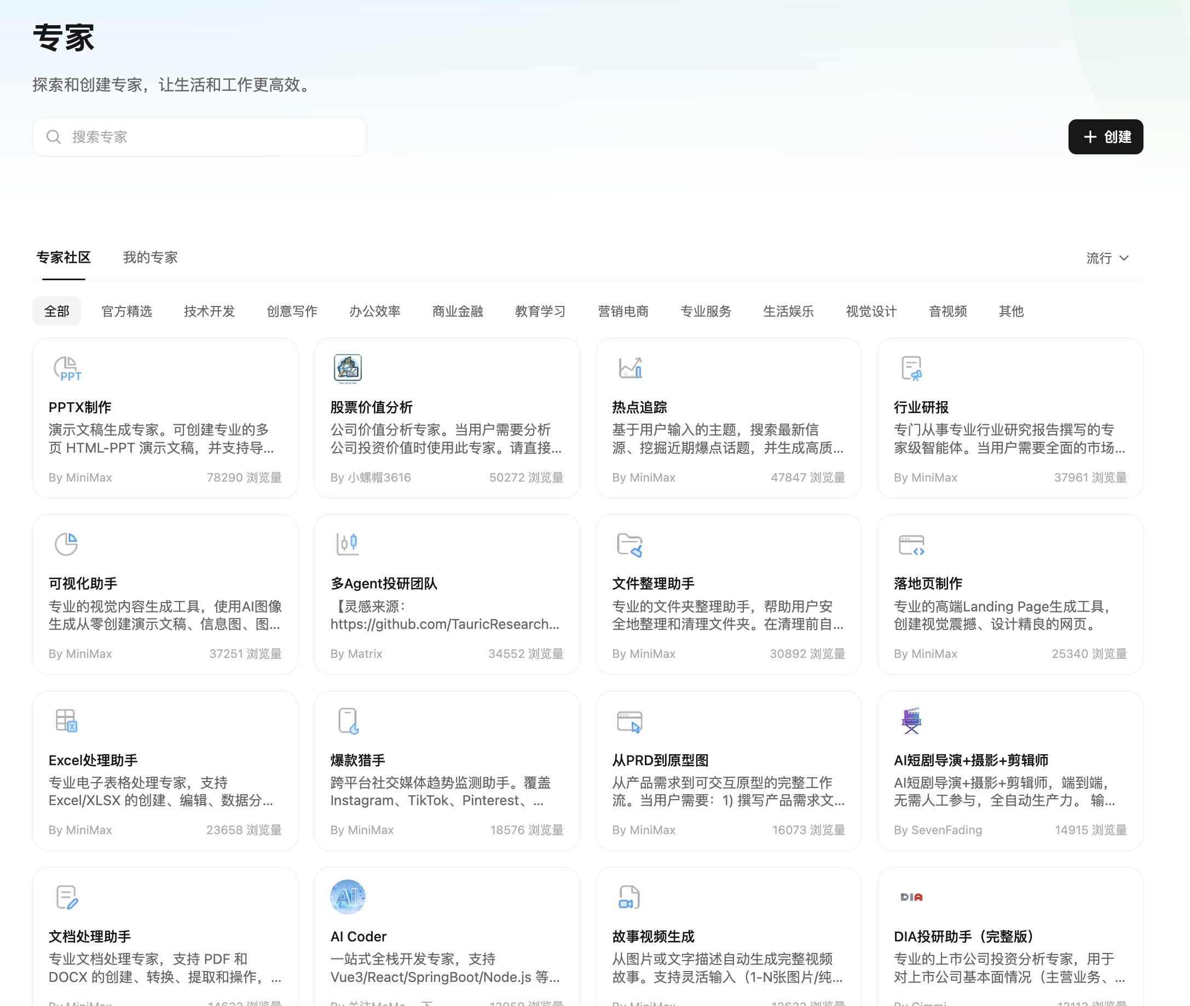Viewport: 1190px width, 1006px height.
Task: Select the 专家社区 tab
Action: click(63, 257)
